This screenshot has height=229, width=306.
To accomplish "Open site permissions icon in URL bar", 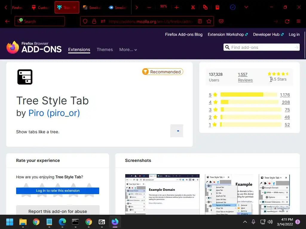I will pos(103,21).
